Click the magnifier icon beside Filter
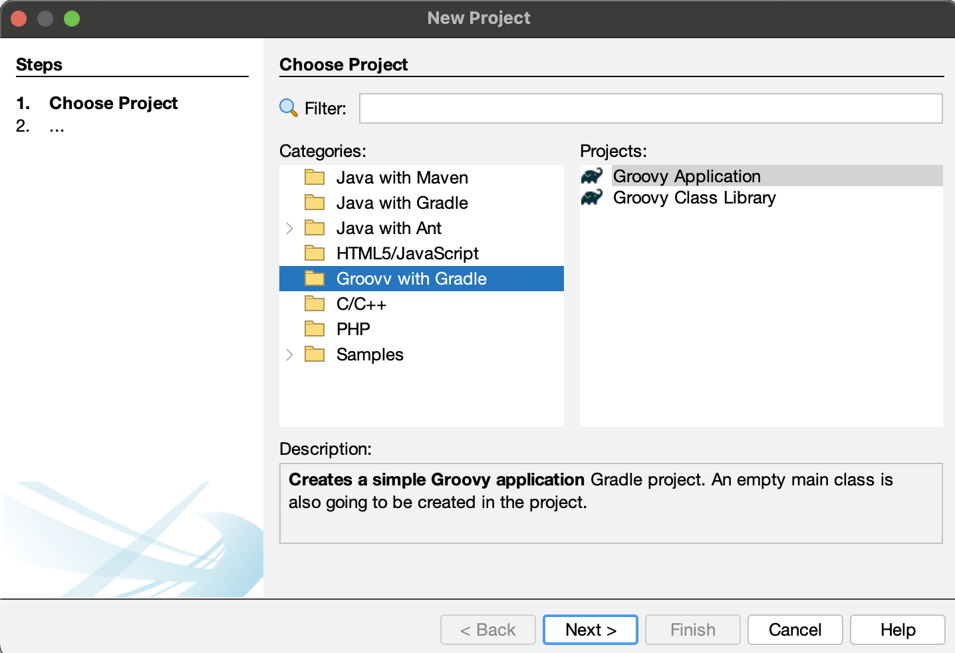Image resolution: width=955 pixels, height=653 pixels. 288,108
